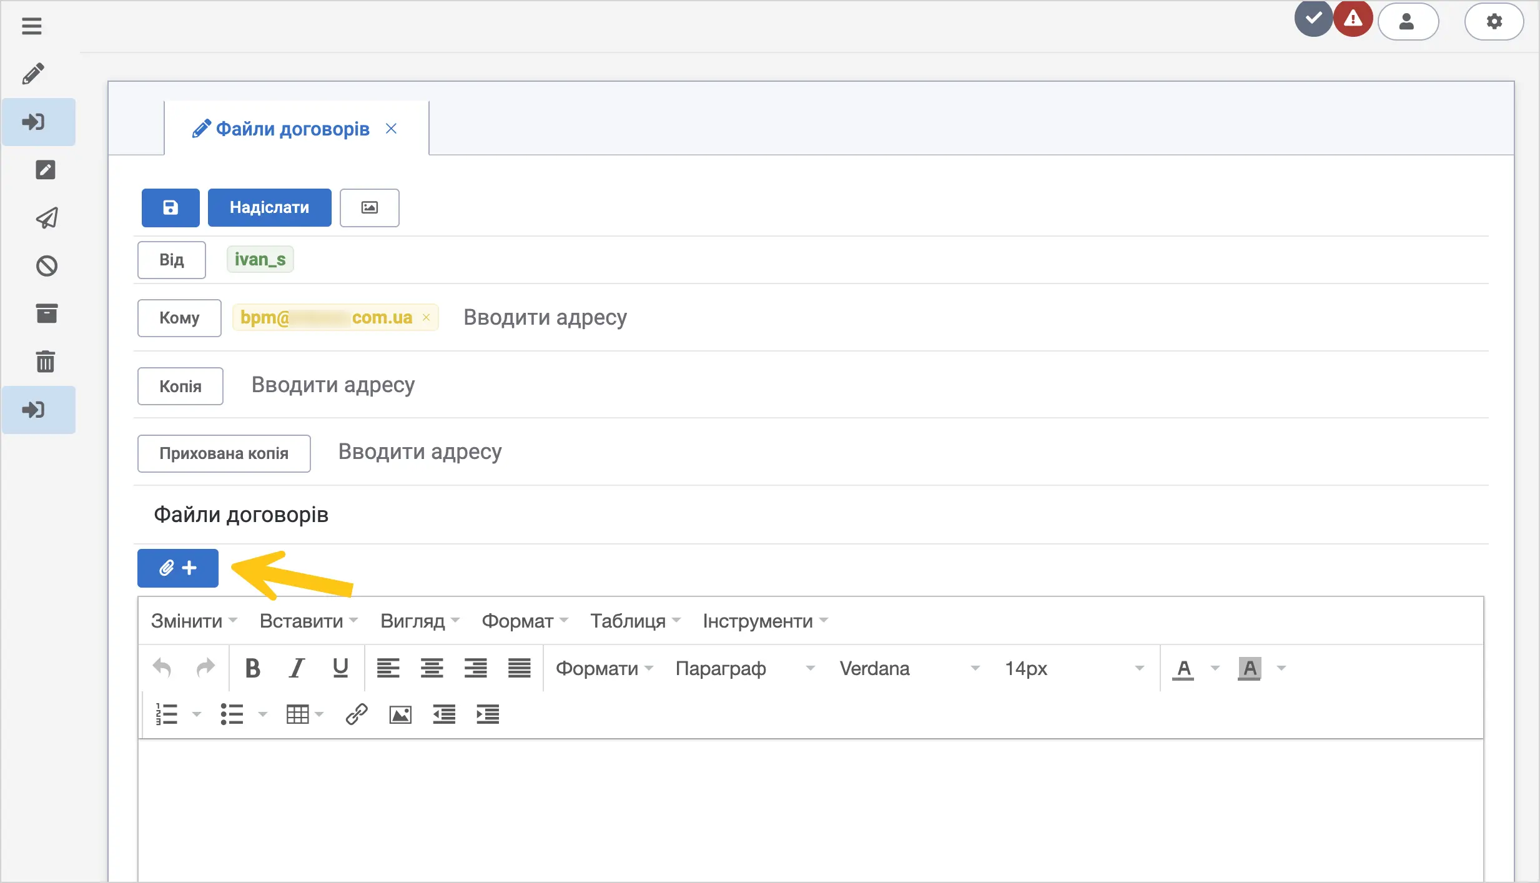
Task: Open the Формати dropdown
Action: click(605, 668)
